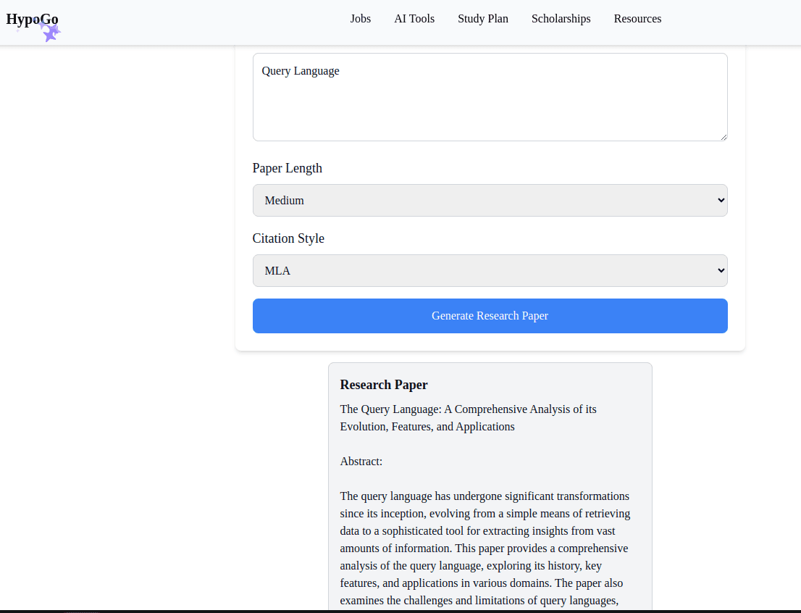This screenshot has height=613, width=801.
Task: Open the Scholarships nav link
Action: tap(561, 19)
